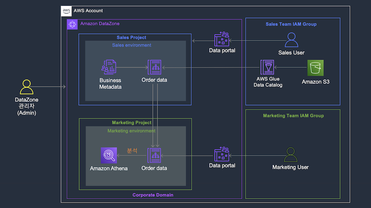Click the Amazon DataZone service icon
Viewport: 371px width, 208px height.
pos(72,24)
